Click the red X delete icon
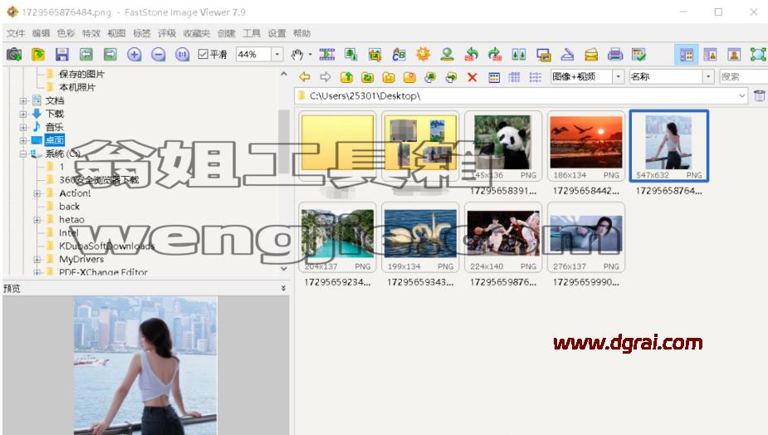The width and height of the screenshot is (768, 435). 472,77
